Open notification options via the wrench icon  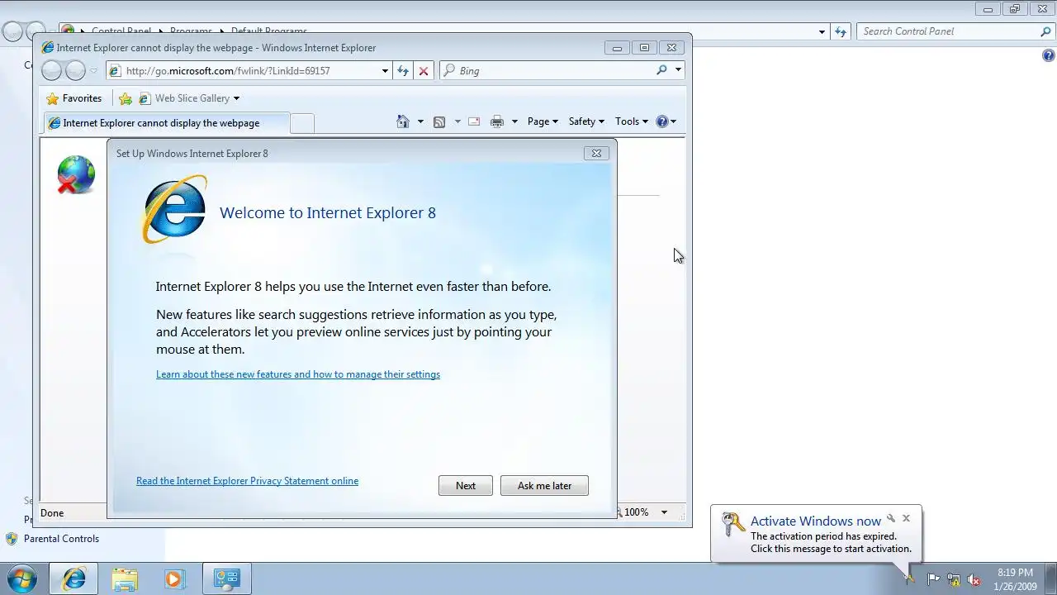891,519
